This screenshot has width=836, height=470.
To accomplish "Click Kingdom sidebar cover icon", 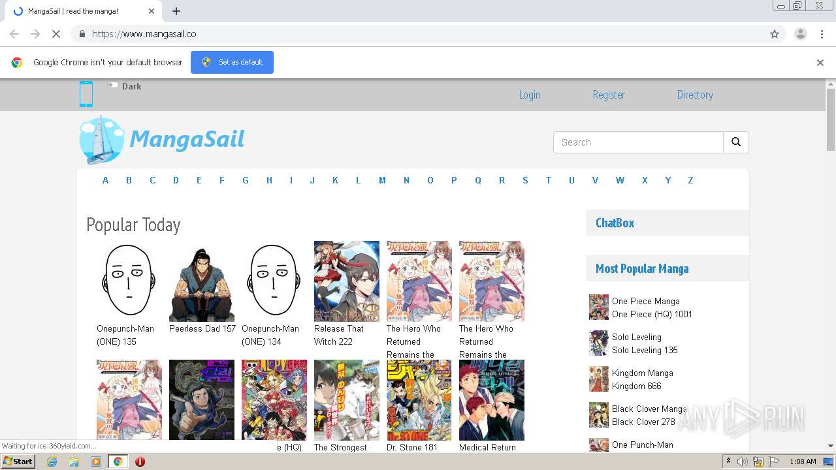I will [599, 379].
